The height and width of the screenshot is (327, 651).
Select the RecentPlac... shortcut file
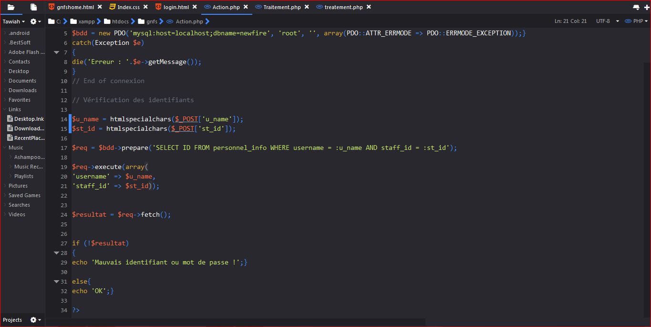point(26,138)
